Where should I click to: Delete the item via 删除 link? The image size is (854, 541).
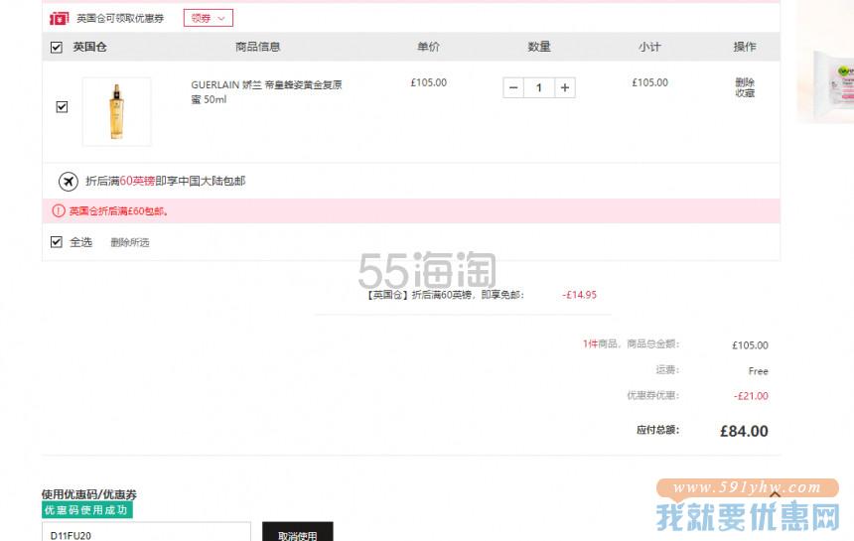[745, 82]
